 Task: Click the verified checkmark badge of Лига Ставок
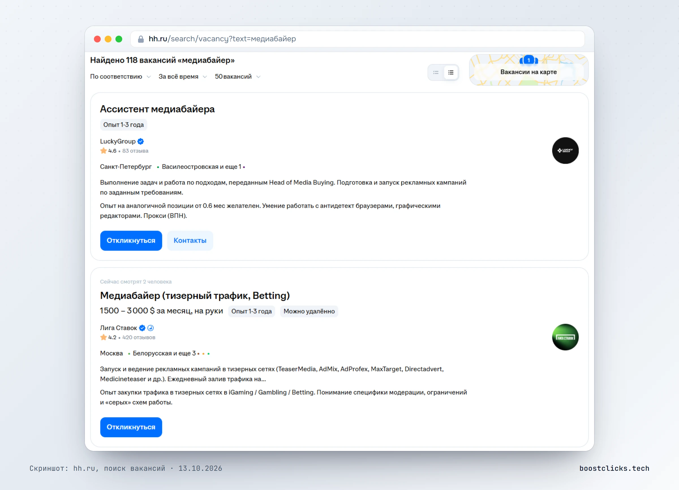(x=143, y=328)
